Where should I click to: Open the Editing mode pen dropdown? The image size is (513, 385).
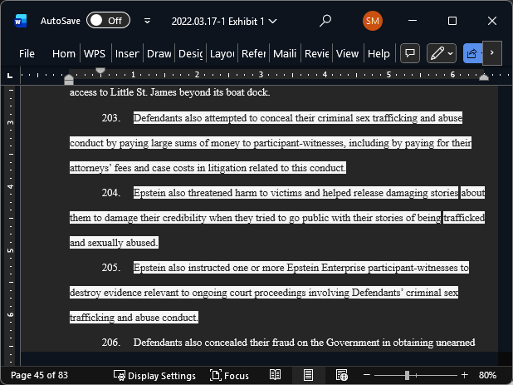[441, 53]
